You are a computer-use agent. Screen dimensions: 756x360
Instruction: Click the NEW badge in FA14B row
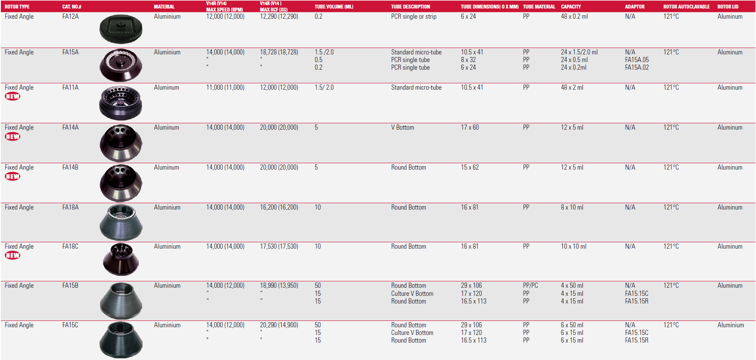[12, 176]
